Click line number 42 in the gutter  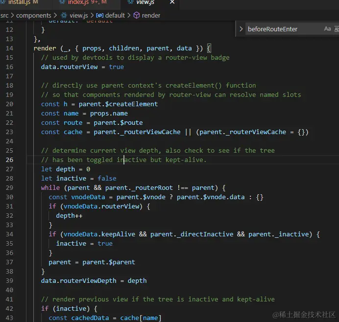[x=9, y=309]
